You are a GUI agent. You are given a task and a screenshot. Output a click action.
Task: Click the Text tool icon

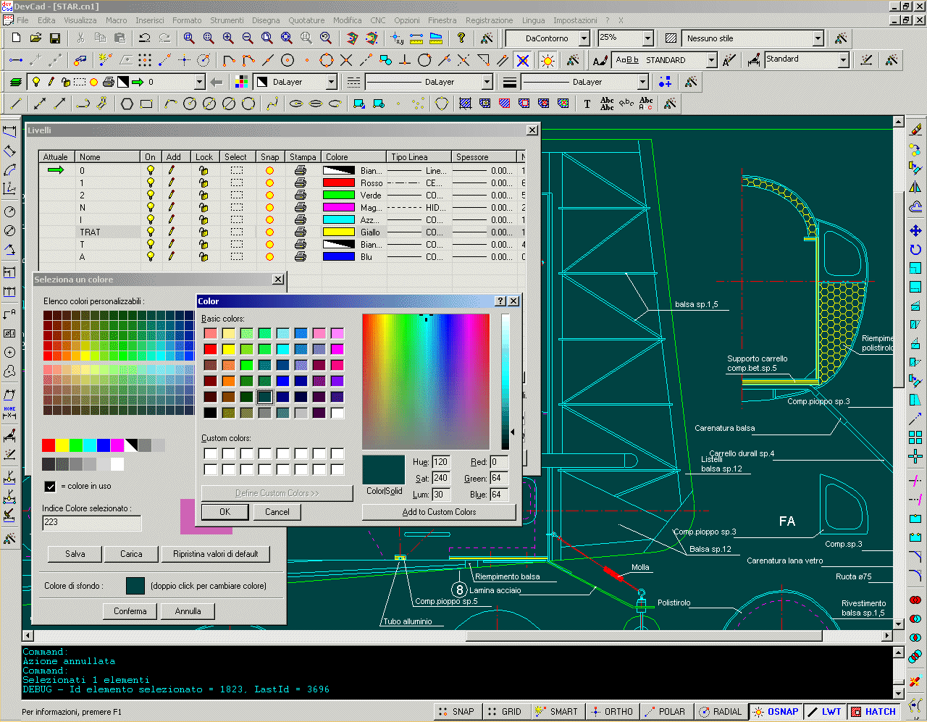[586, 104]
